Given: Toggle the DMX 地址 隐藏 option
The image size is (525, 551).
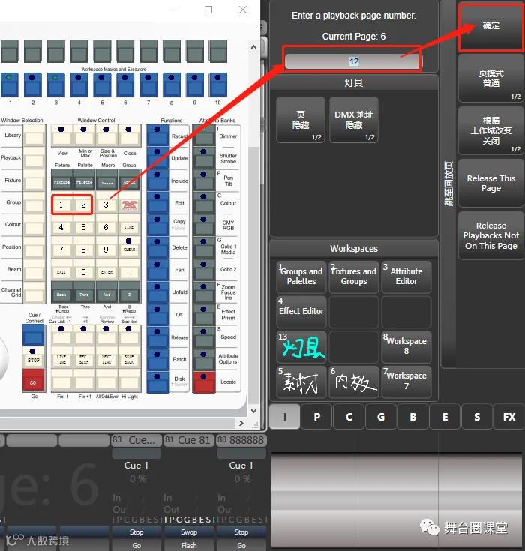Looking at the screenshot, I should point(354,120).
